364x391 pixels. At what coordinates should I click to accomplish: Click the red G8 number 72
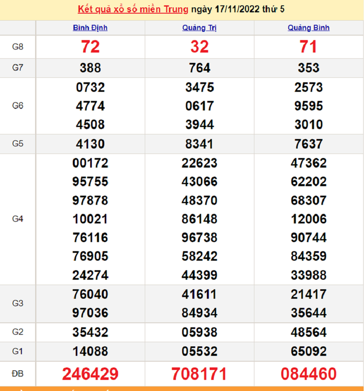tap(90, 47)
